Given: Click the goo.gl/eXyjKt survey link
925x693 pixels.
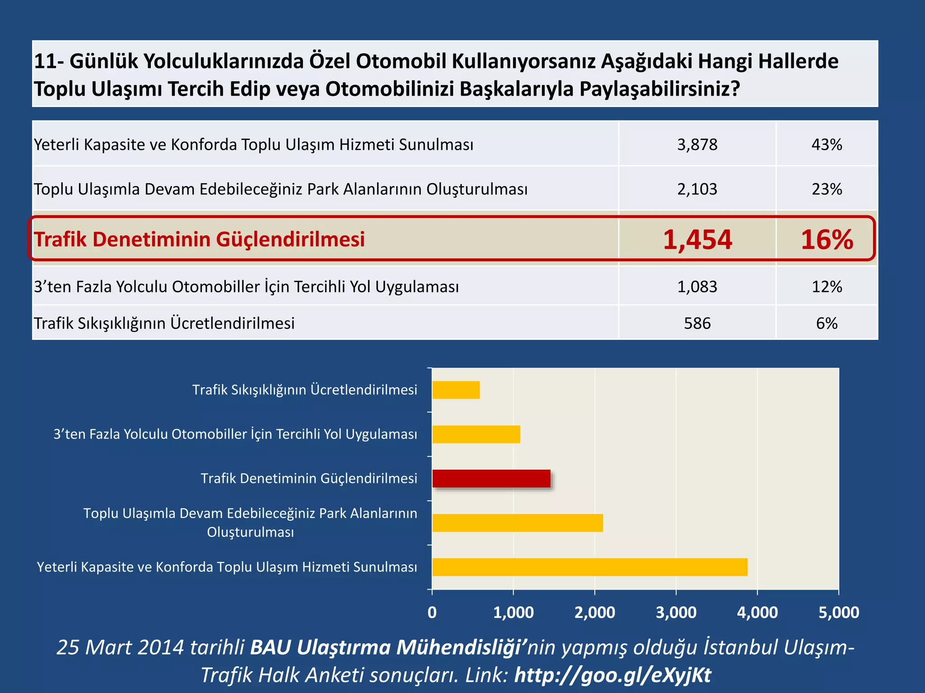Looking at the screenshot, I should pyautogui.click(x=612, y=675).
